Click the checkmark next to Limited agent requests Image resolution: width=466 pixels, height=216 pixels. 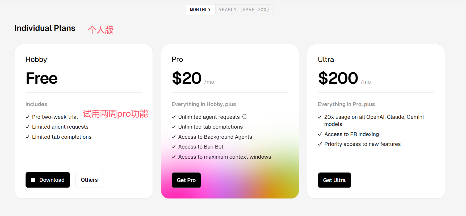click(27, 127)
